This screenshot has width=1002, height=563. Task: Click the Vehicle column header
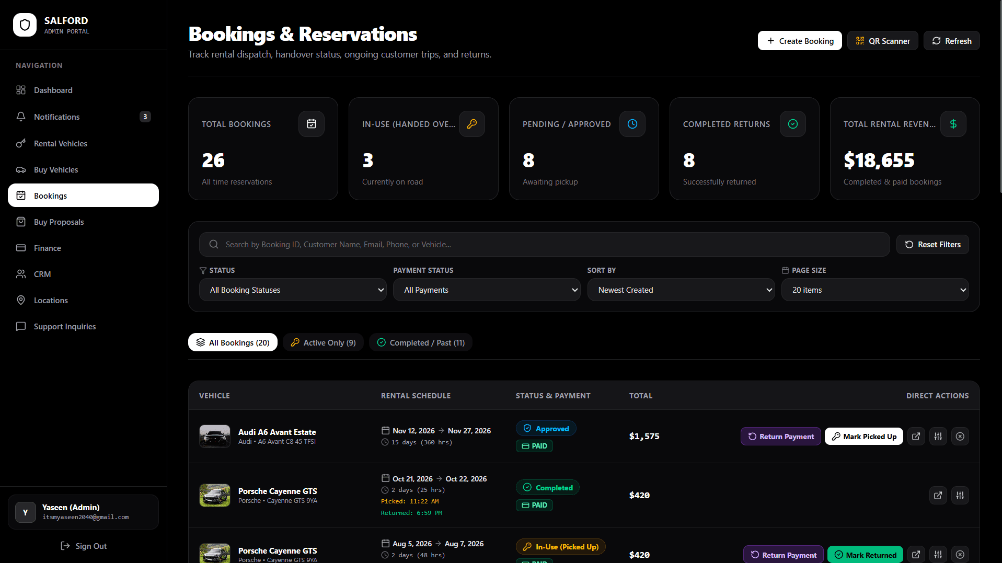(x=214, y=396)
